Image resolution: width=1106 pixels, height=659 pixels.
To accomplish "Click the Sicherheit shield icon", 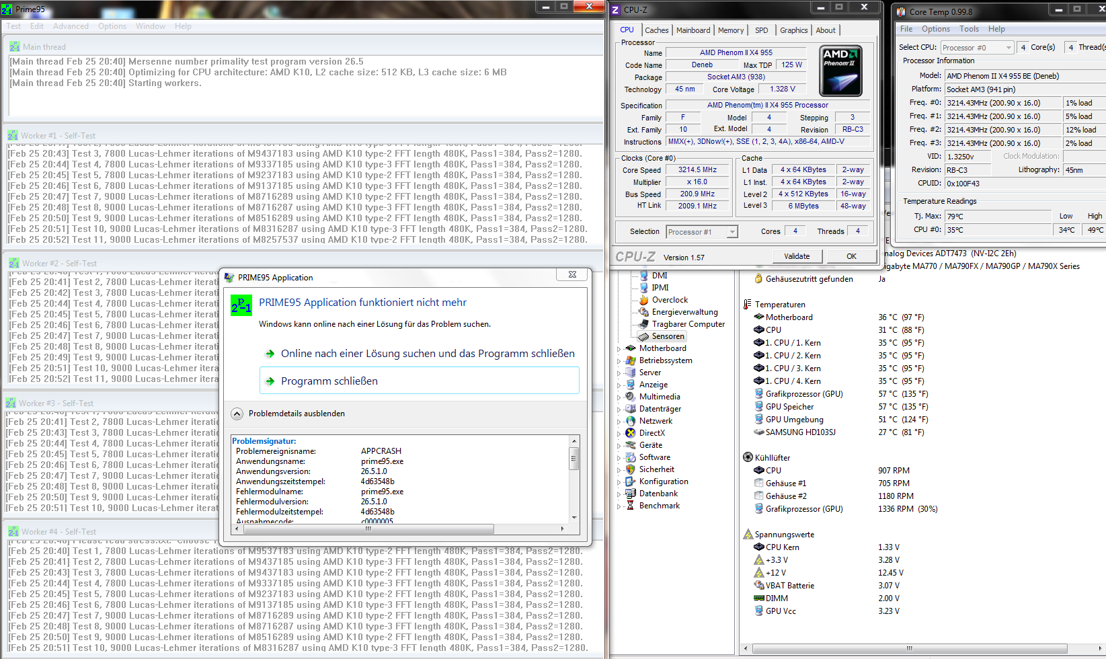I will click(630, 469).
